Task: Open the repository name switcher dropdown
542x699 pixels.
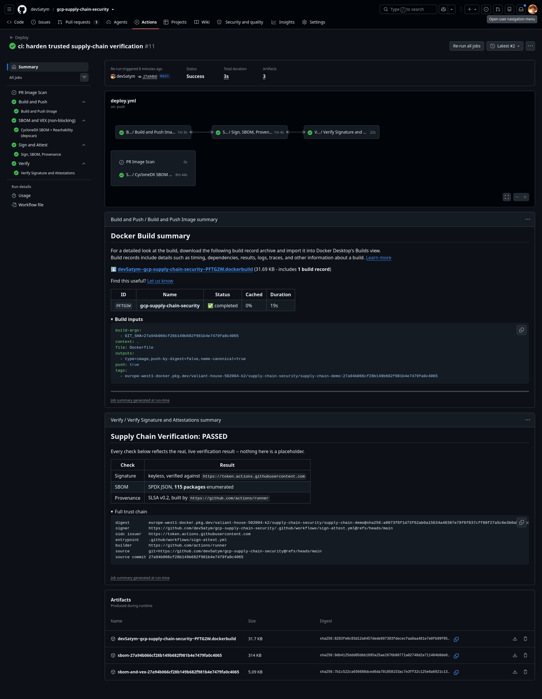Action: click(113, 9)
